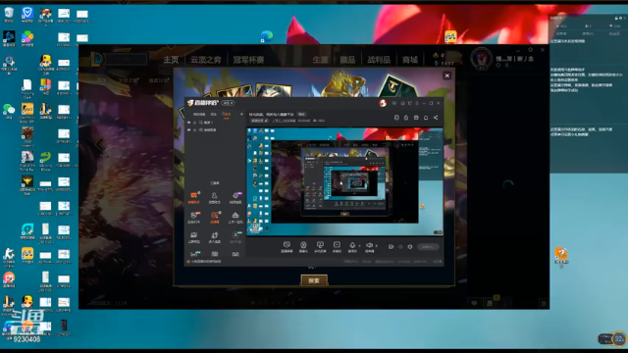This screenshot has height=353, width=628.
Task: Open the Recycle Bin desktop icon
Action: point(9,15)
